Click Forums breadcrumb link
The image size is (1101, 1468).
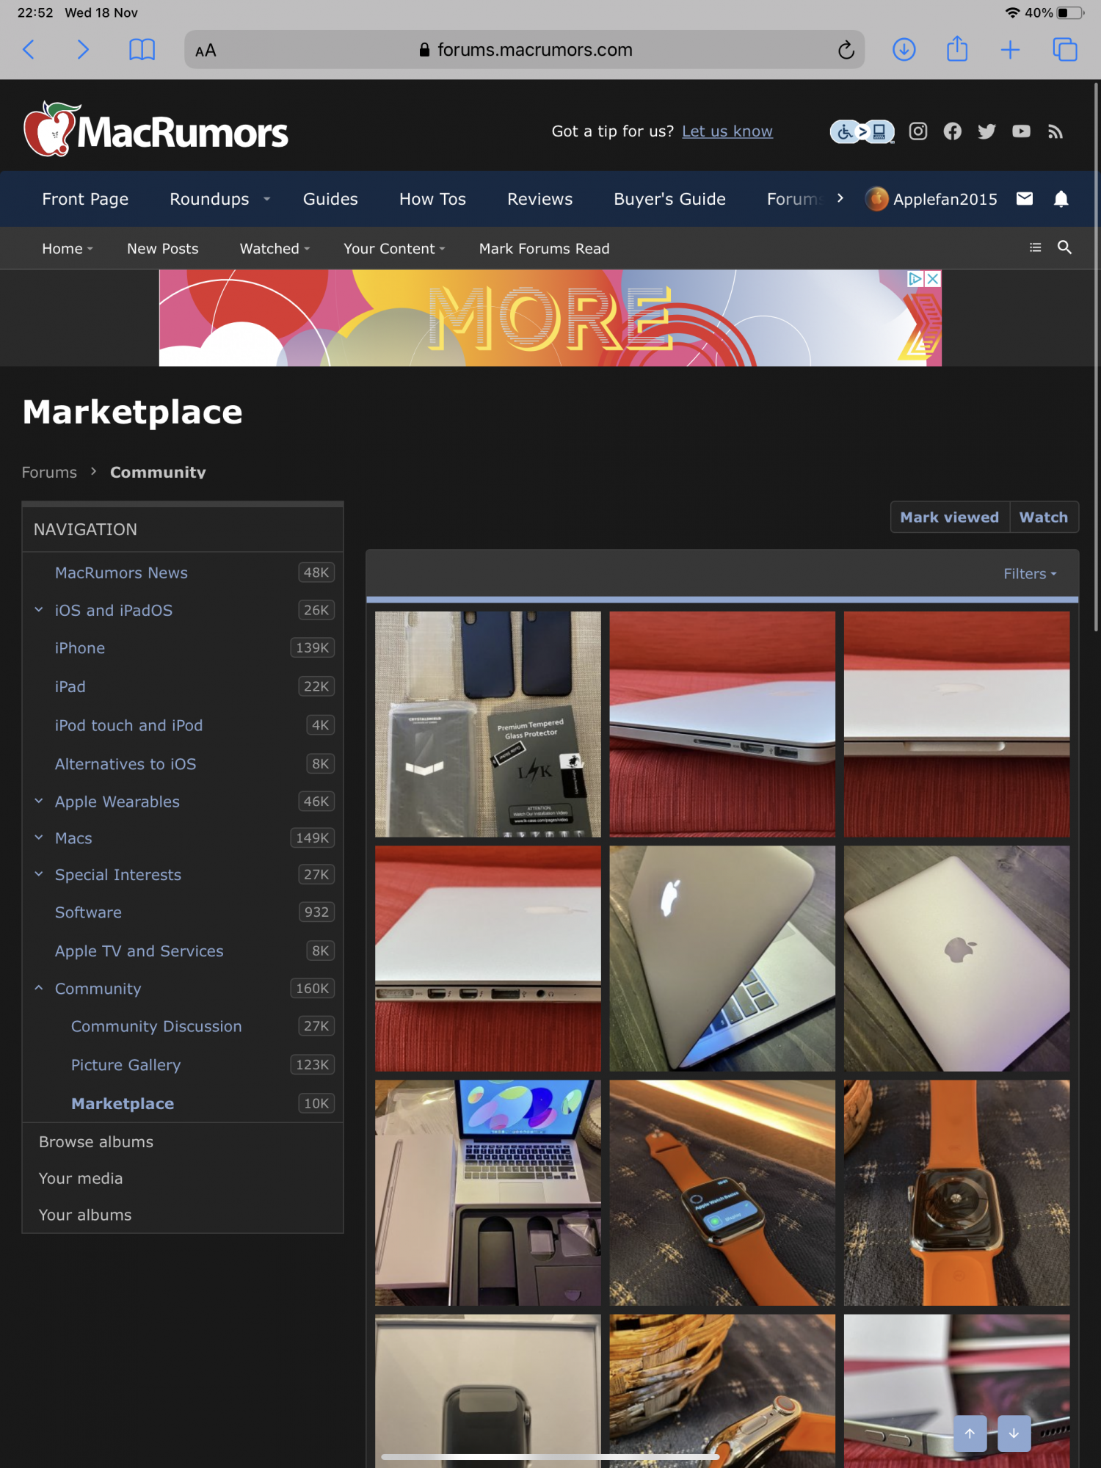pyautogui.click(x=49, y=473)
